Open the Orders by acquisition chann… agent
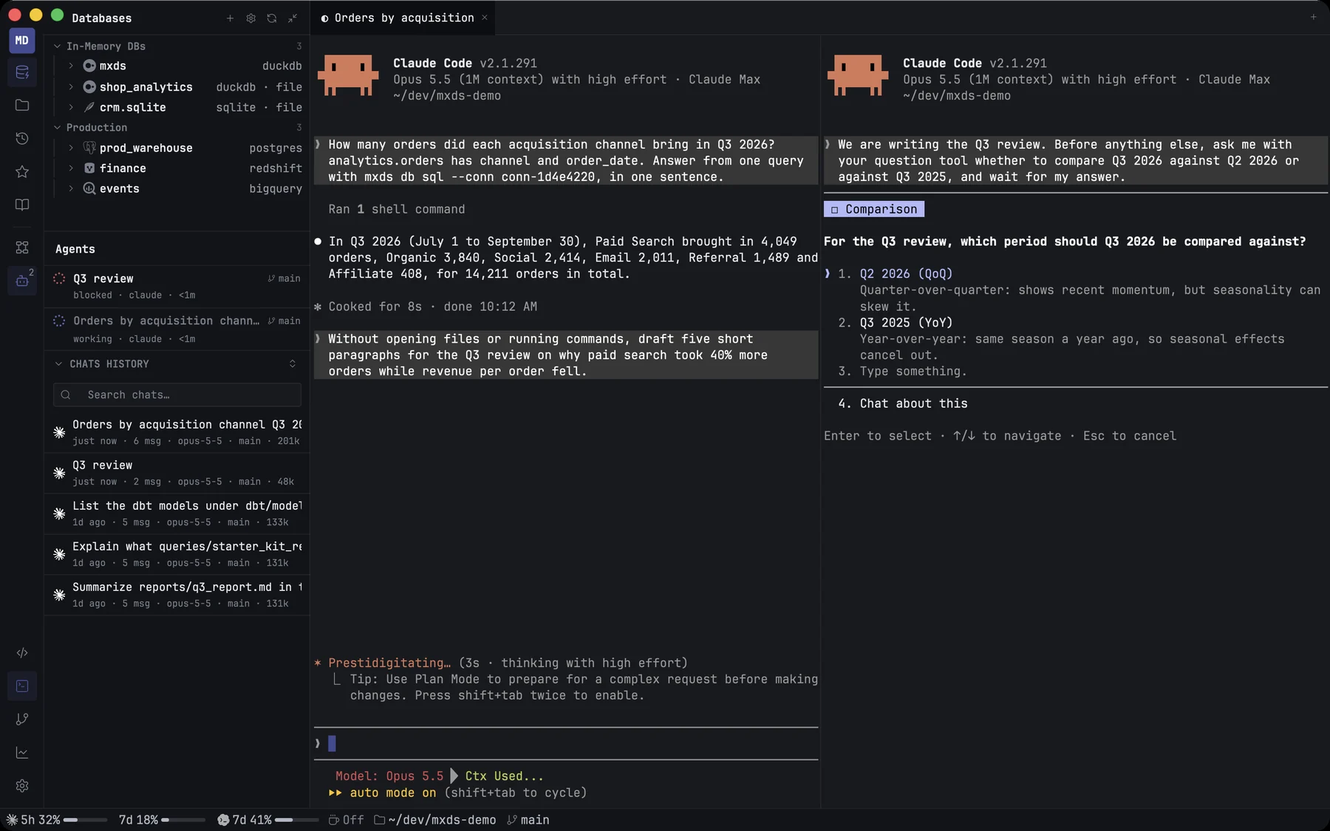 click(x=177, y=329)
